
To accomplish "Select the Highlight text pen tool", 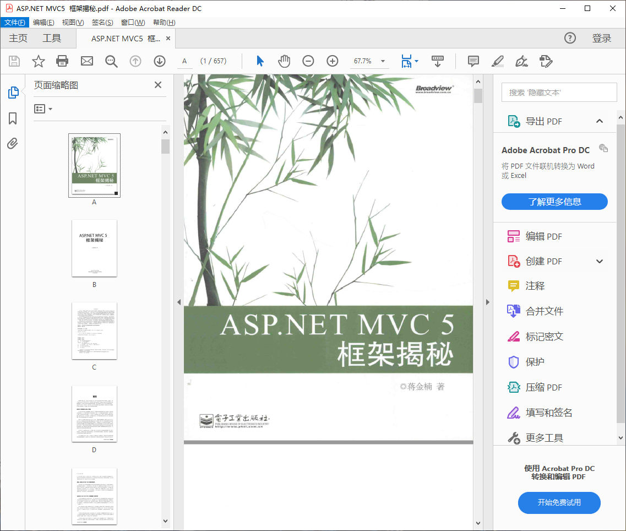I will pos(498,61).
